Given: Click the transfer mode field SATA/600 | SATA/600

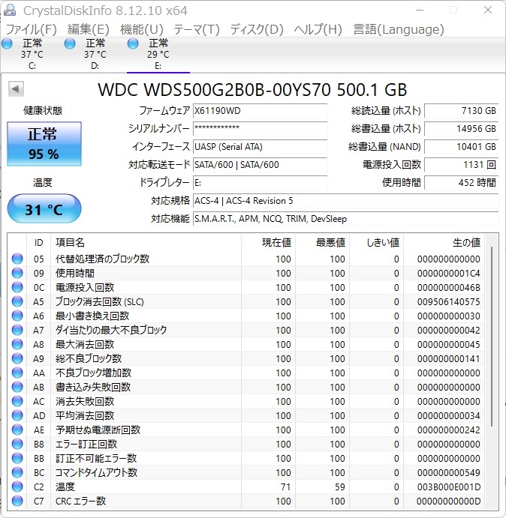Looking at the screenshot, I should tap(260, 164).
